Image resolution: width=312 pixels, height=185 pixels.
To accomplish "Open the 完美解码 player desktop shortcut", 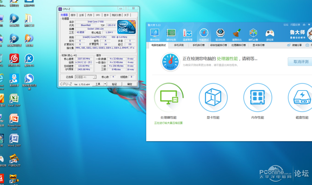I will click(x=14, y=20).
